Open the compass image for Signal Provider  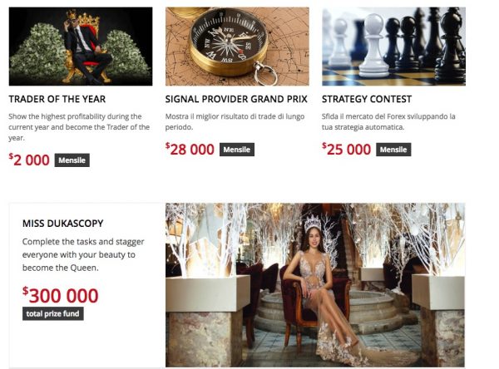pos(237,47)
